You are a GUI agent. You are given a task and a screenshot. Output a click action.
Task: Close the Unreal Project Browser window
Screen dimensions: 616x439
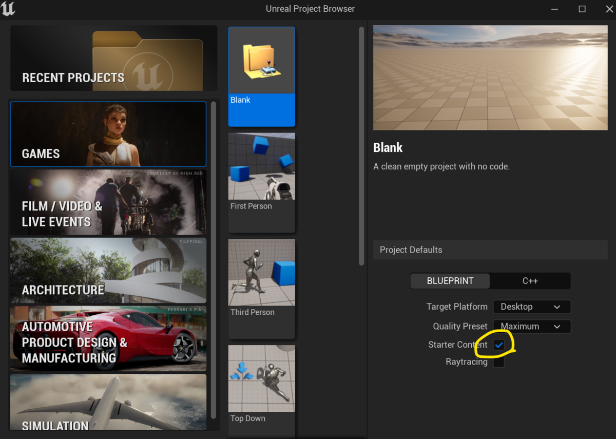(x=608, y=9)
